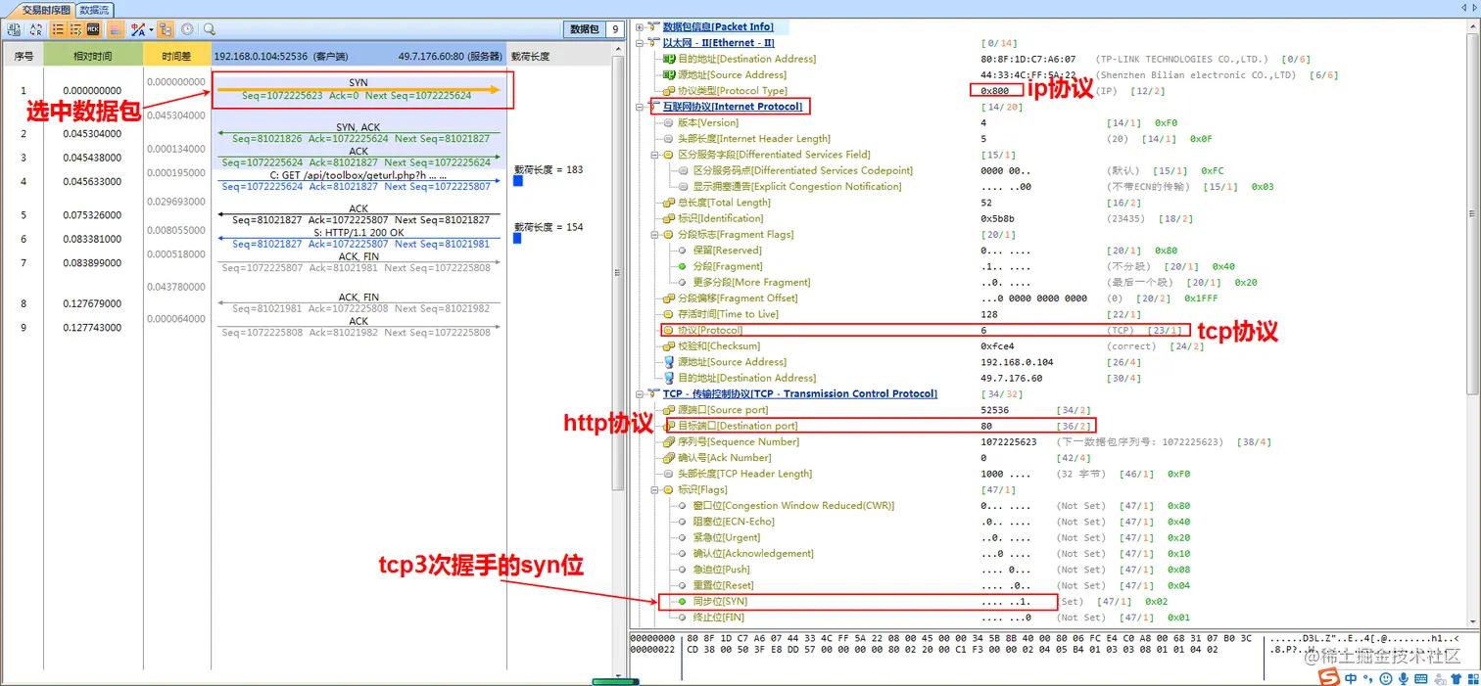
Task: Click the blue payload bar for 载荷长度 = 154
Action: pos(518,239)
